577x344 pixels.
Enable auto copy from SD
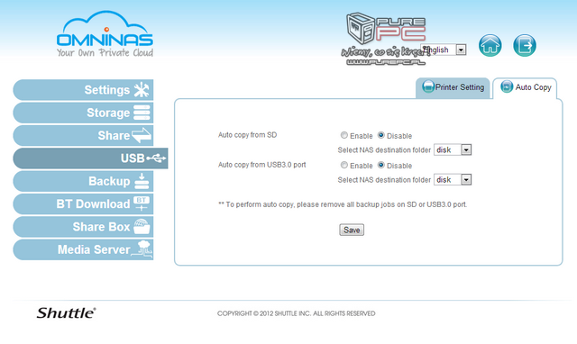pyautogui.click(x=344, y=135)
